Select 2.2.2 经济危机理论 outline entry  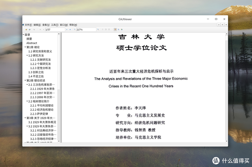(x=42, y=110)
